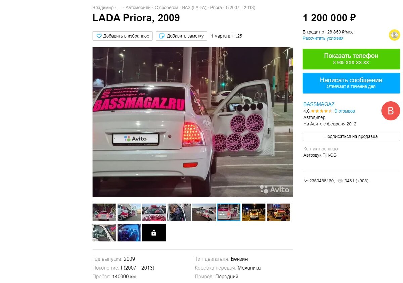Click the red BASSMAGAZ seller avatar
This screenshot has width=403, height=283.
click(x=391, y=111)
